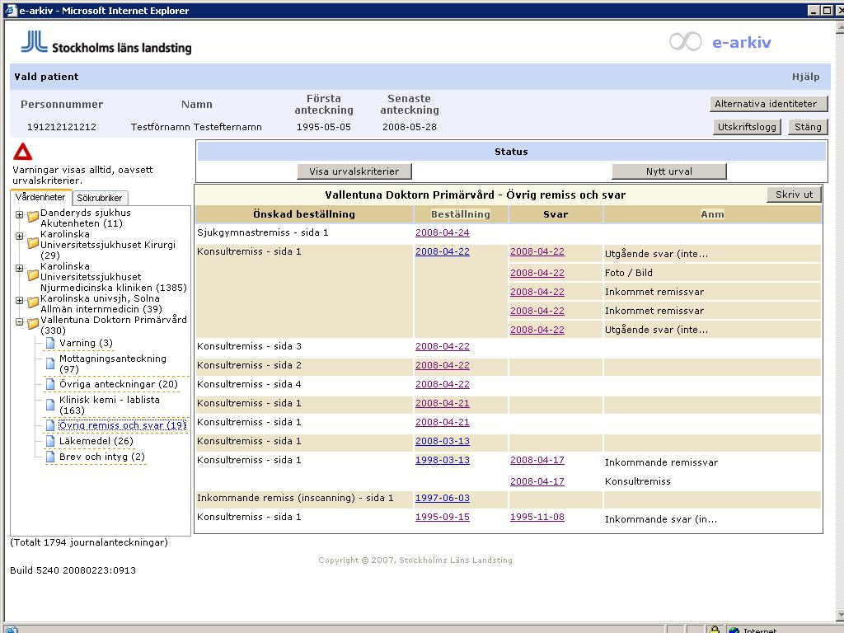Click the Internet zone globe in the status bar
Image resolution: width=844 pixels, height=633 pixels.
pyautogui.click(x=733, y=630)
